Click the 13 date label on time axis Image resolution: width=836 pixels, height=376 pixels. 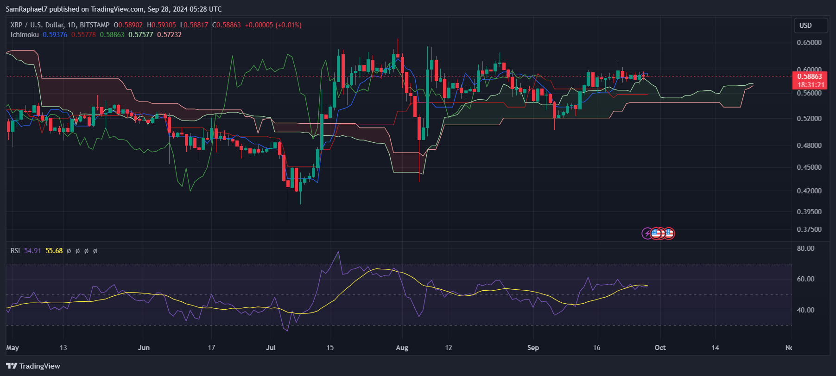pyautogui.click(x=63, y=348)
